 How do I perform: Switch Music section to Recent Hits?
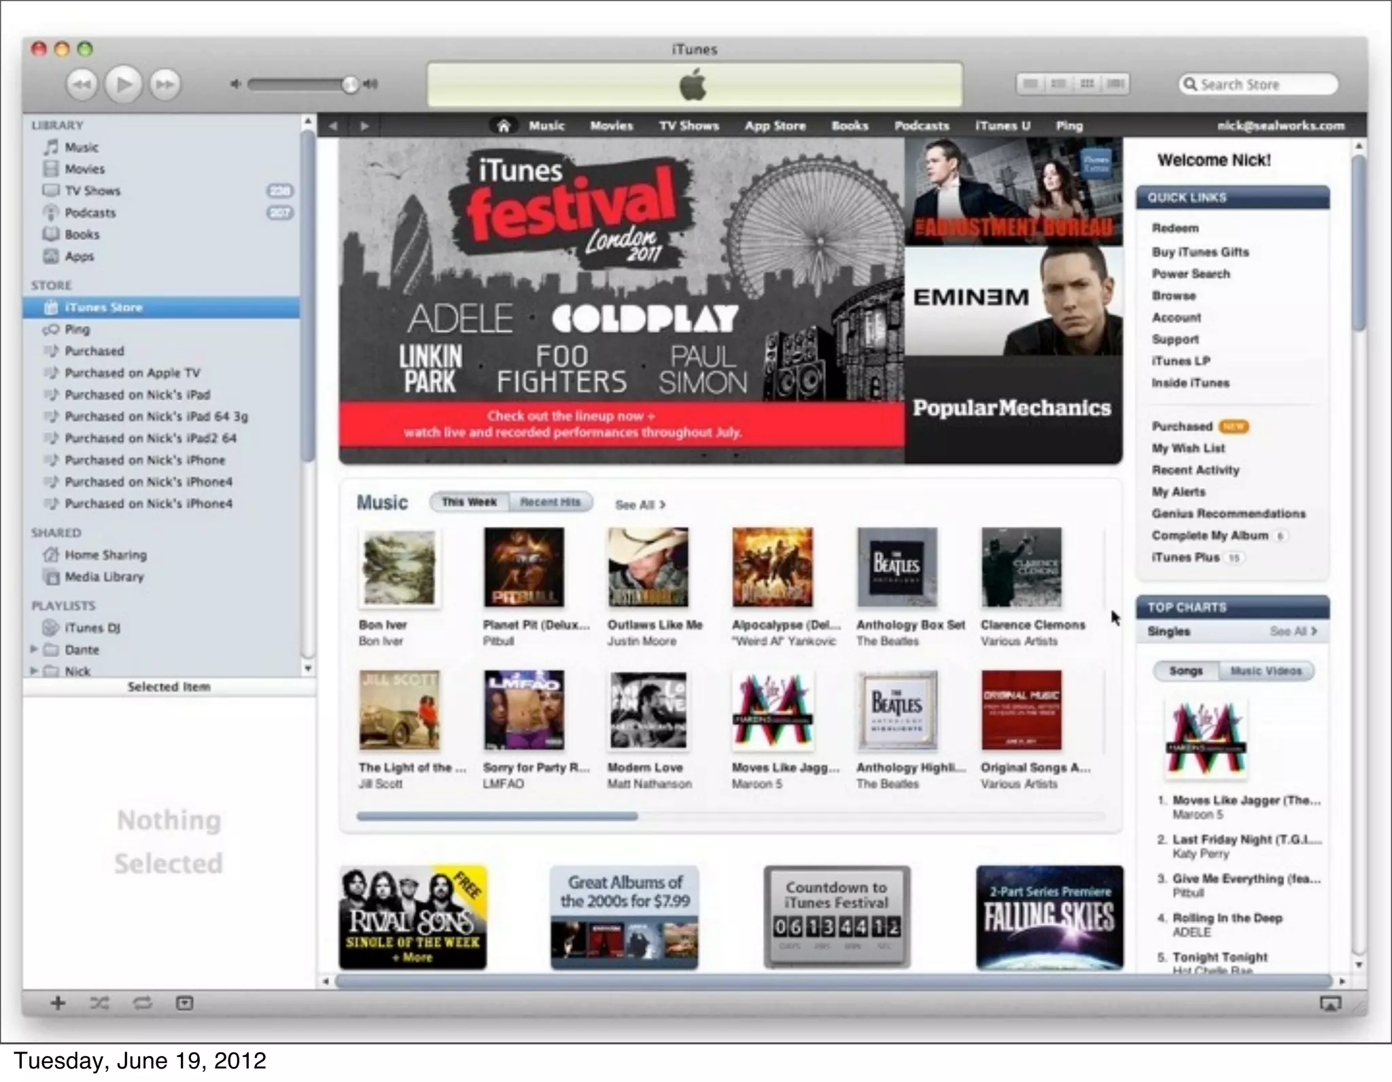point(550,502)
